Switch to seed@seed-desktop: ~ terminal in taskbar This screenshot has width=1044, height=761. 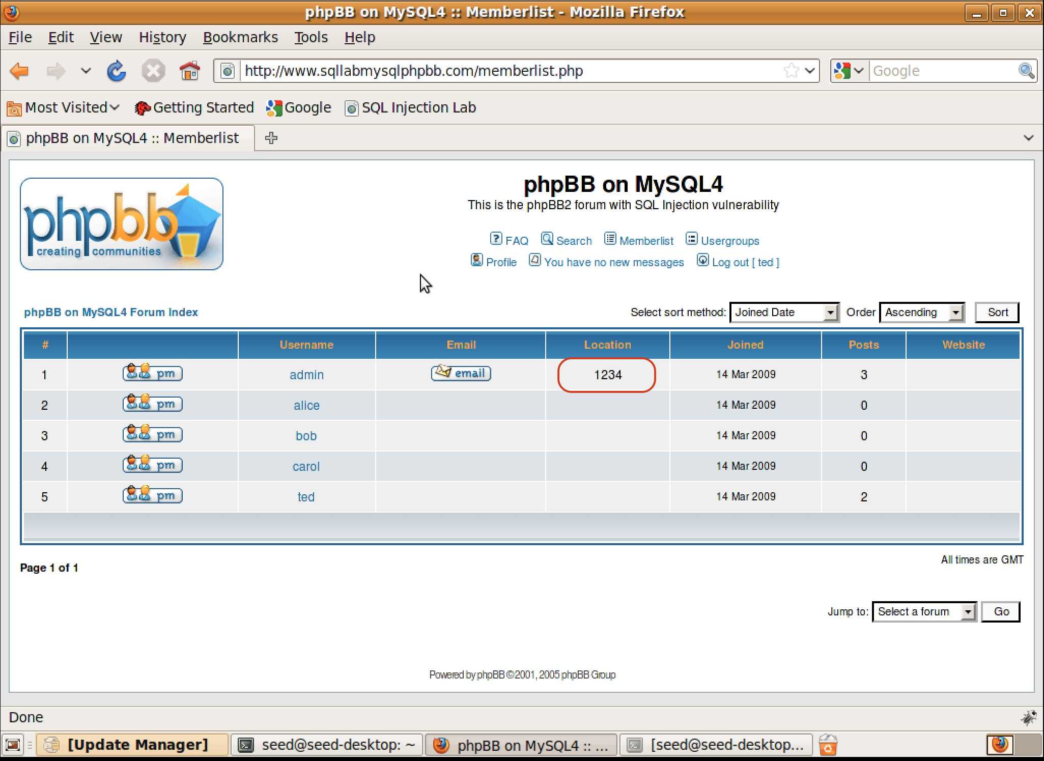pos(327,745)
